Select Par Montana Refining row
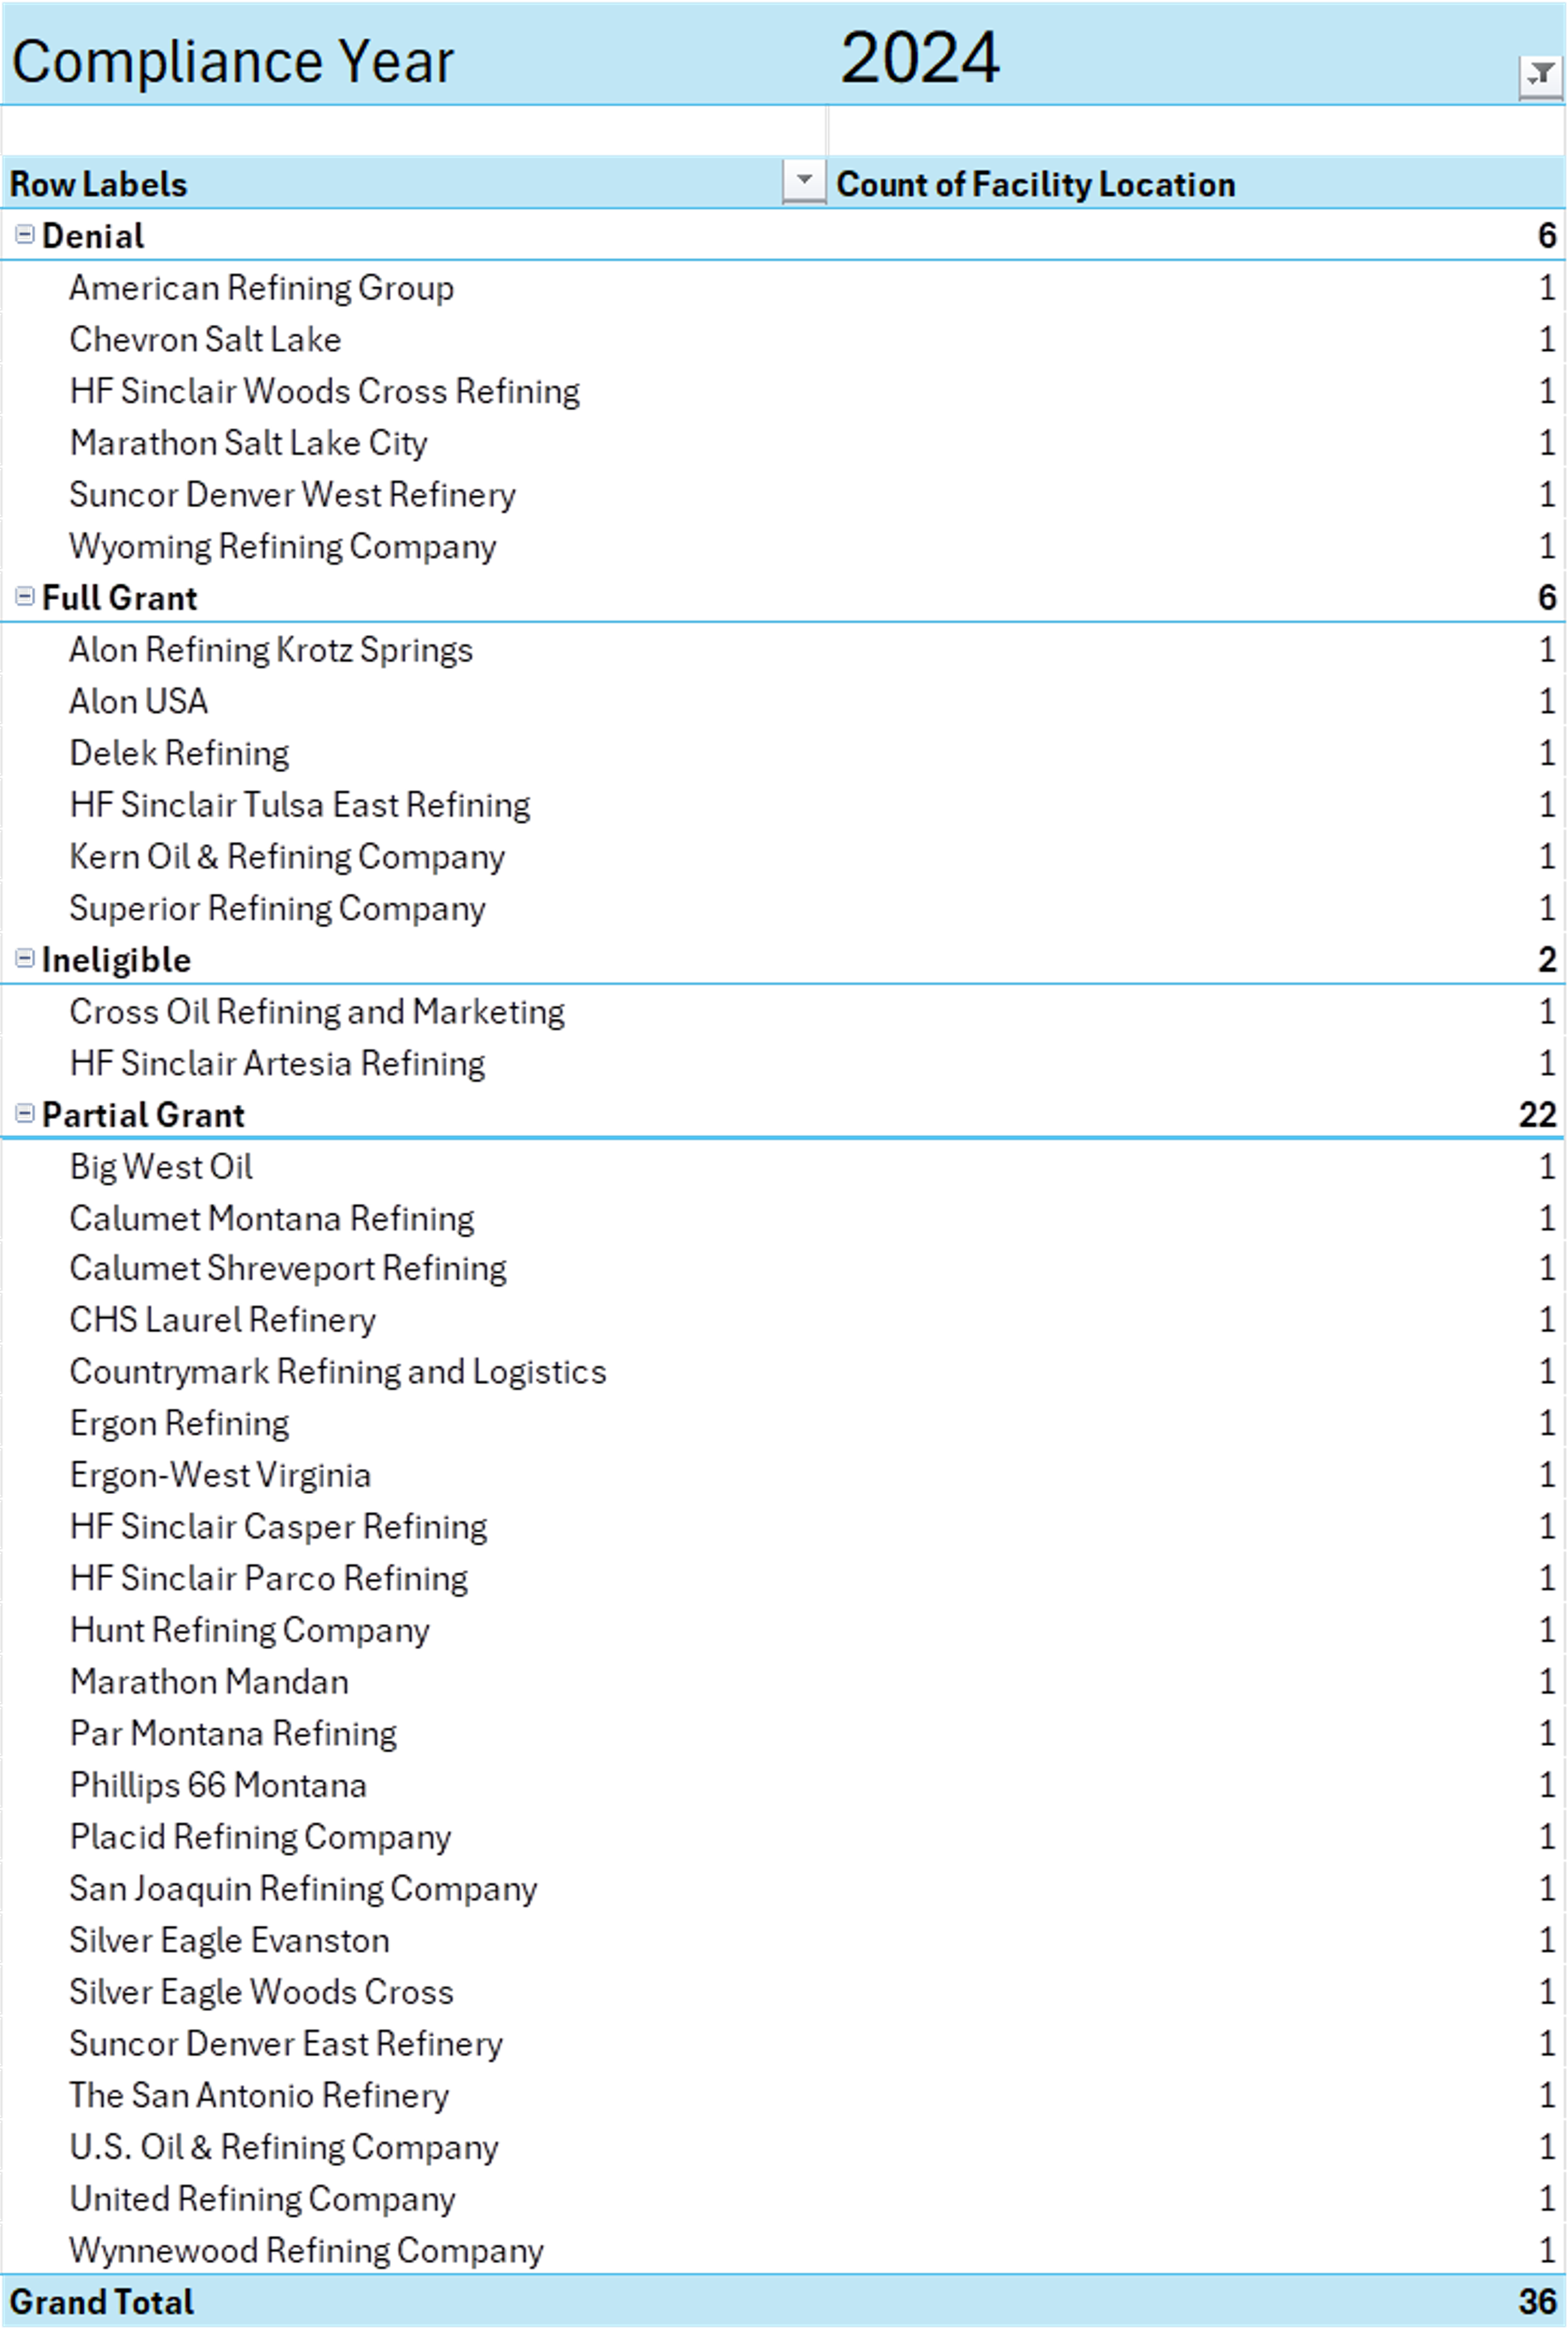The image size is (1568, 2329). [x=783, y=1733]
